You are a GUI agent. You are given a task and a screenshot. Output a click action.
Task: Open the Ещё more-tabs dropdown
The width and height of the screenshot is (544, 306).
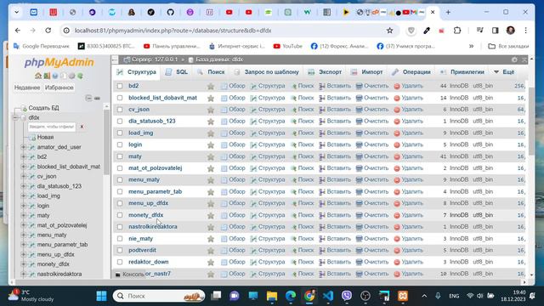pyautogui.click(x=504, y=71)
